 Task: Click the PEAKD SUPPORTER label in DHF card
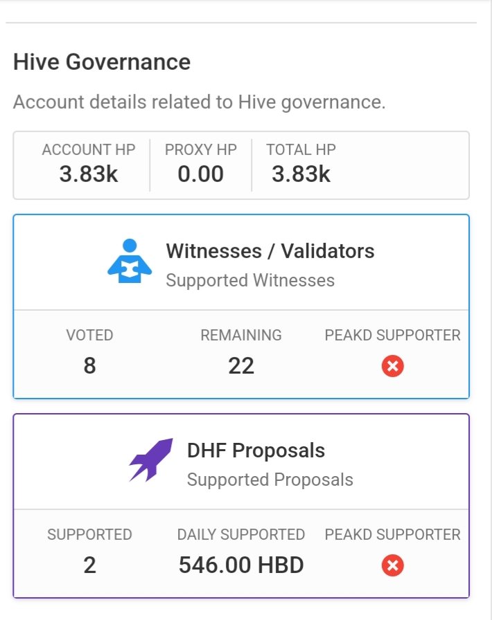[393, 535]
